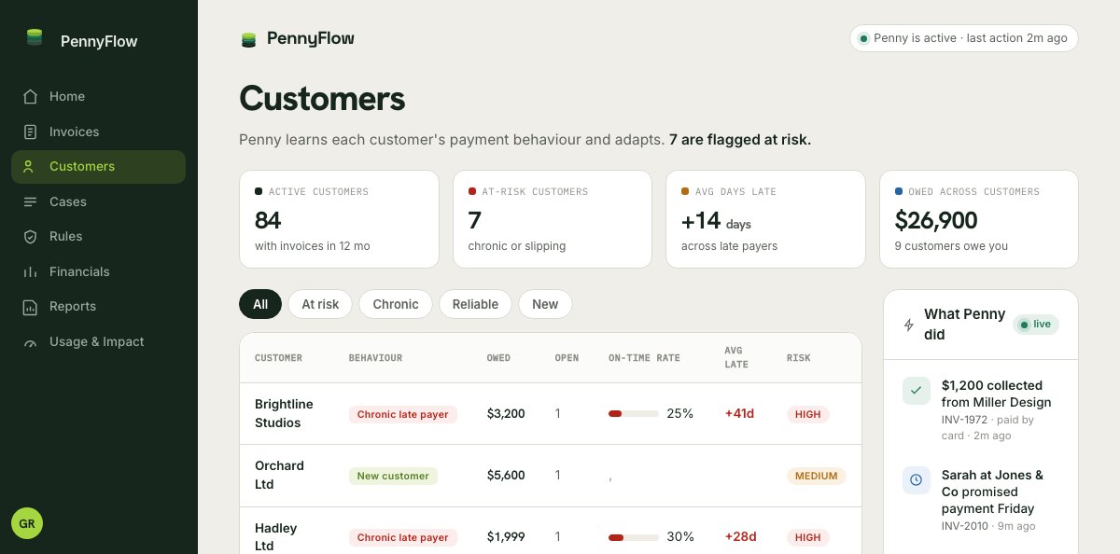Click the Penny is active status pill
1120x554 pixels.
point(964,38)
